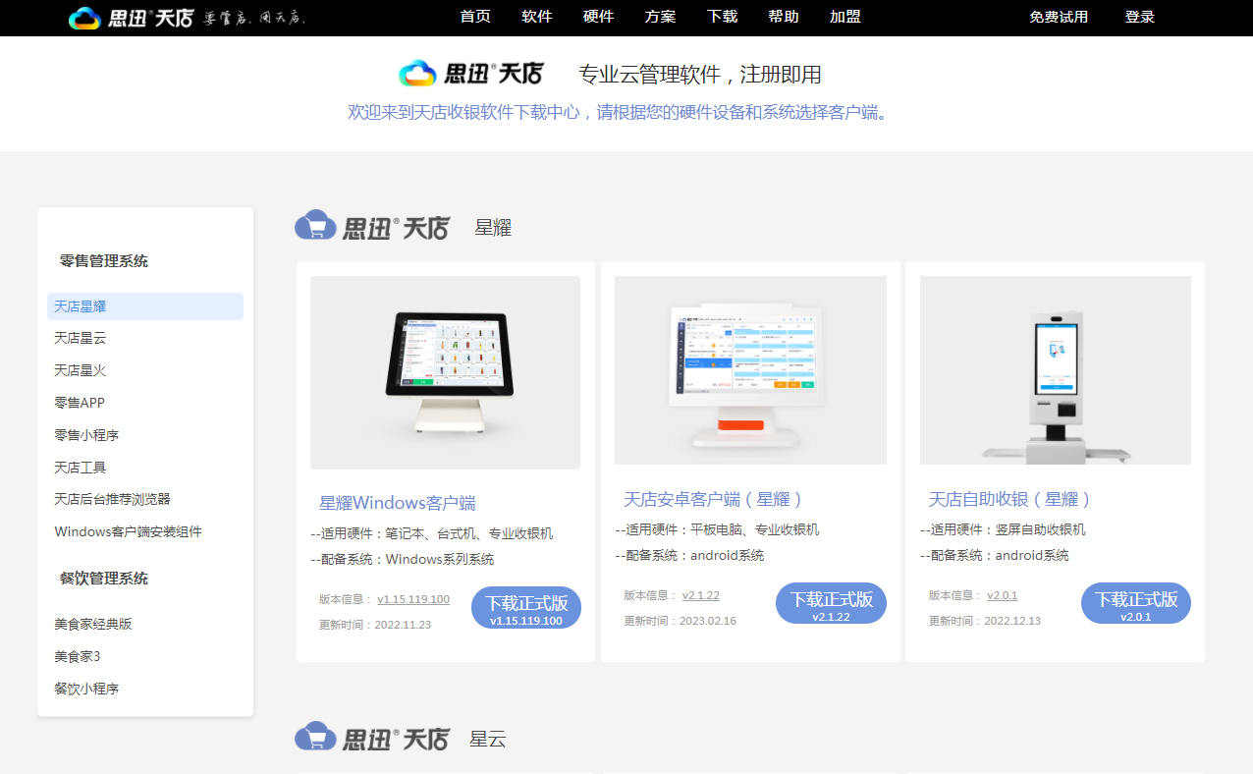Image resolution: width=1253 pixels, height=774 pixels.
Task: Click the Windows client product thumbnail image
Action: 445,371
